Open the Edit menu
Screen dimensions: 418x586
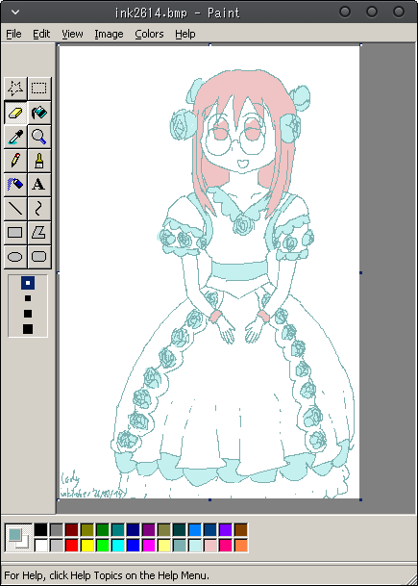click(41, 34)
